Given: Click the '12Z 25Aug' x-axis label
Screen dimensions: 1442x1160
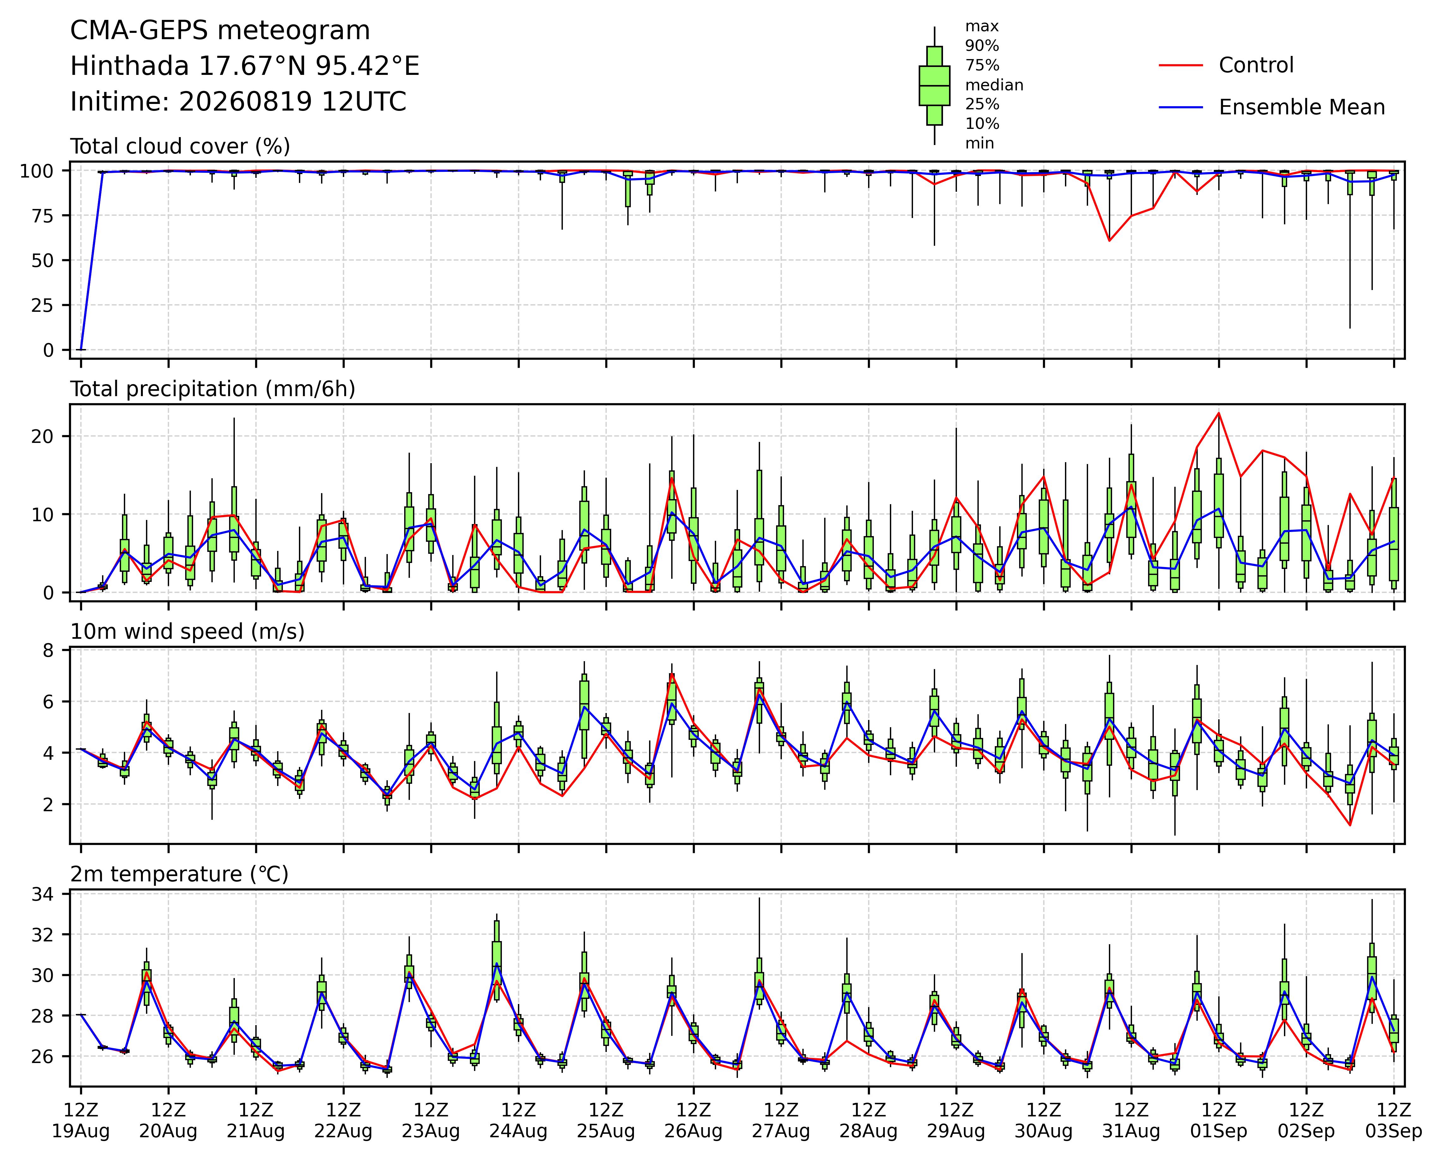Looking at the screenshot, I should point(606,1121).
